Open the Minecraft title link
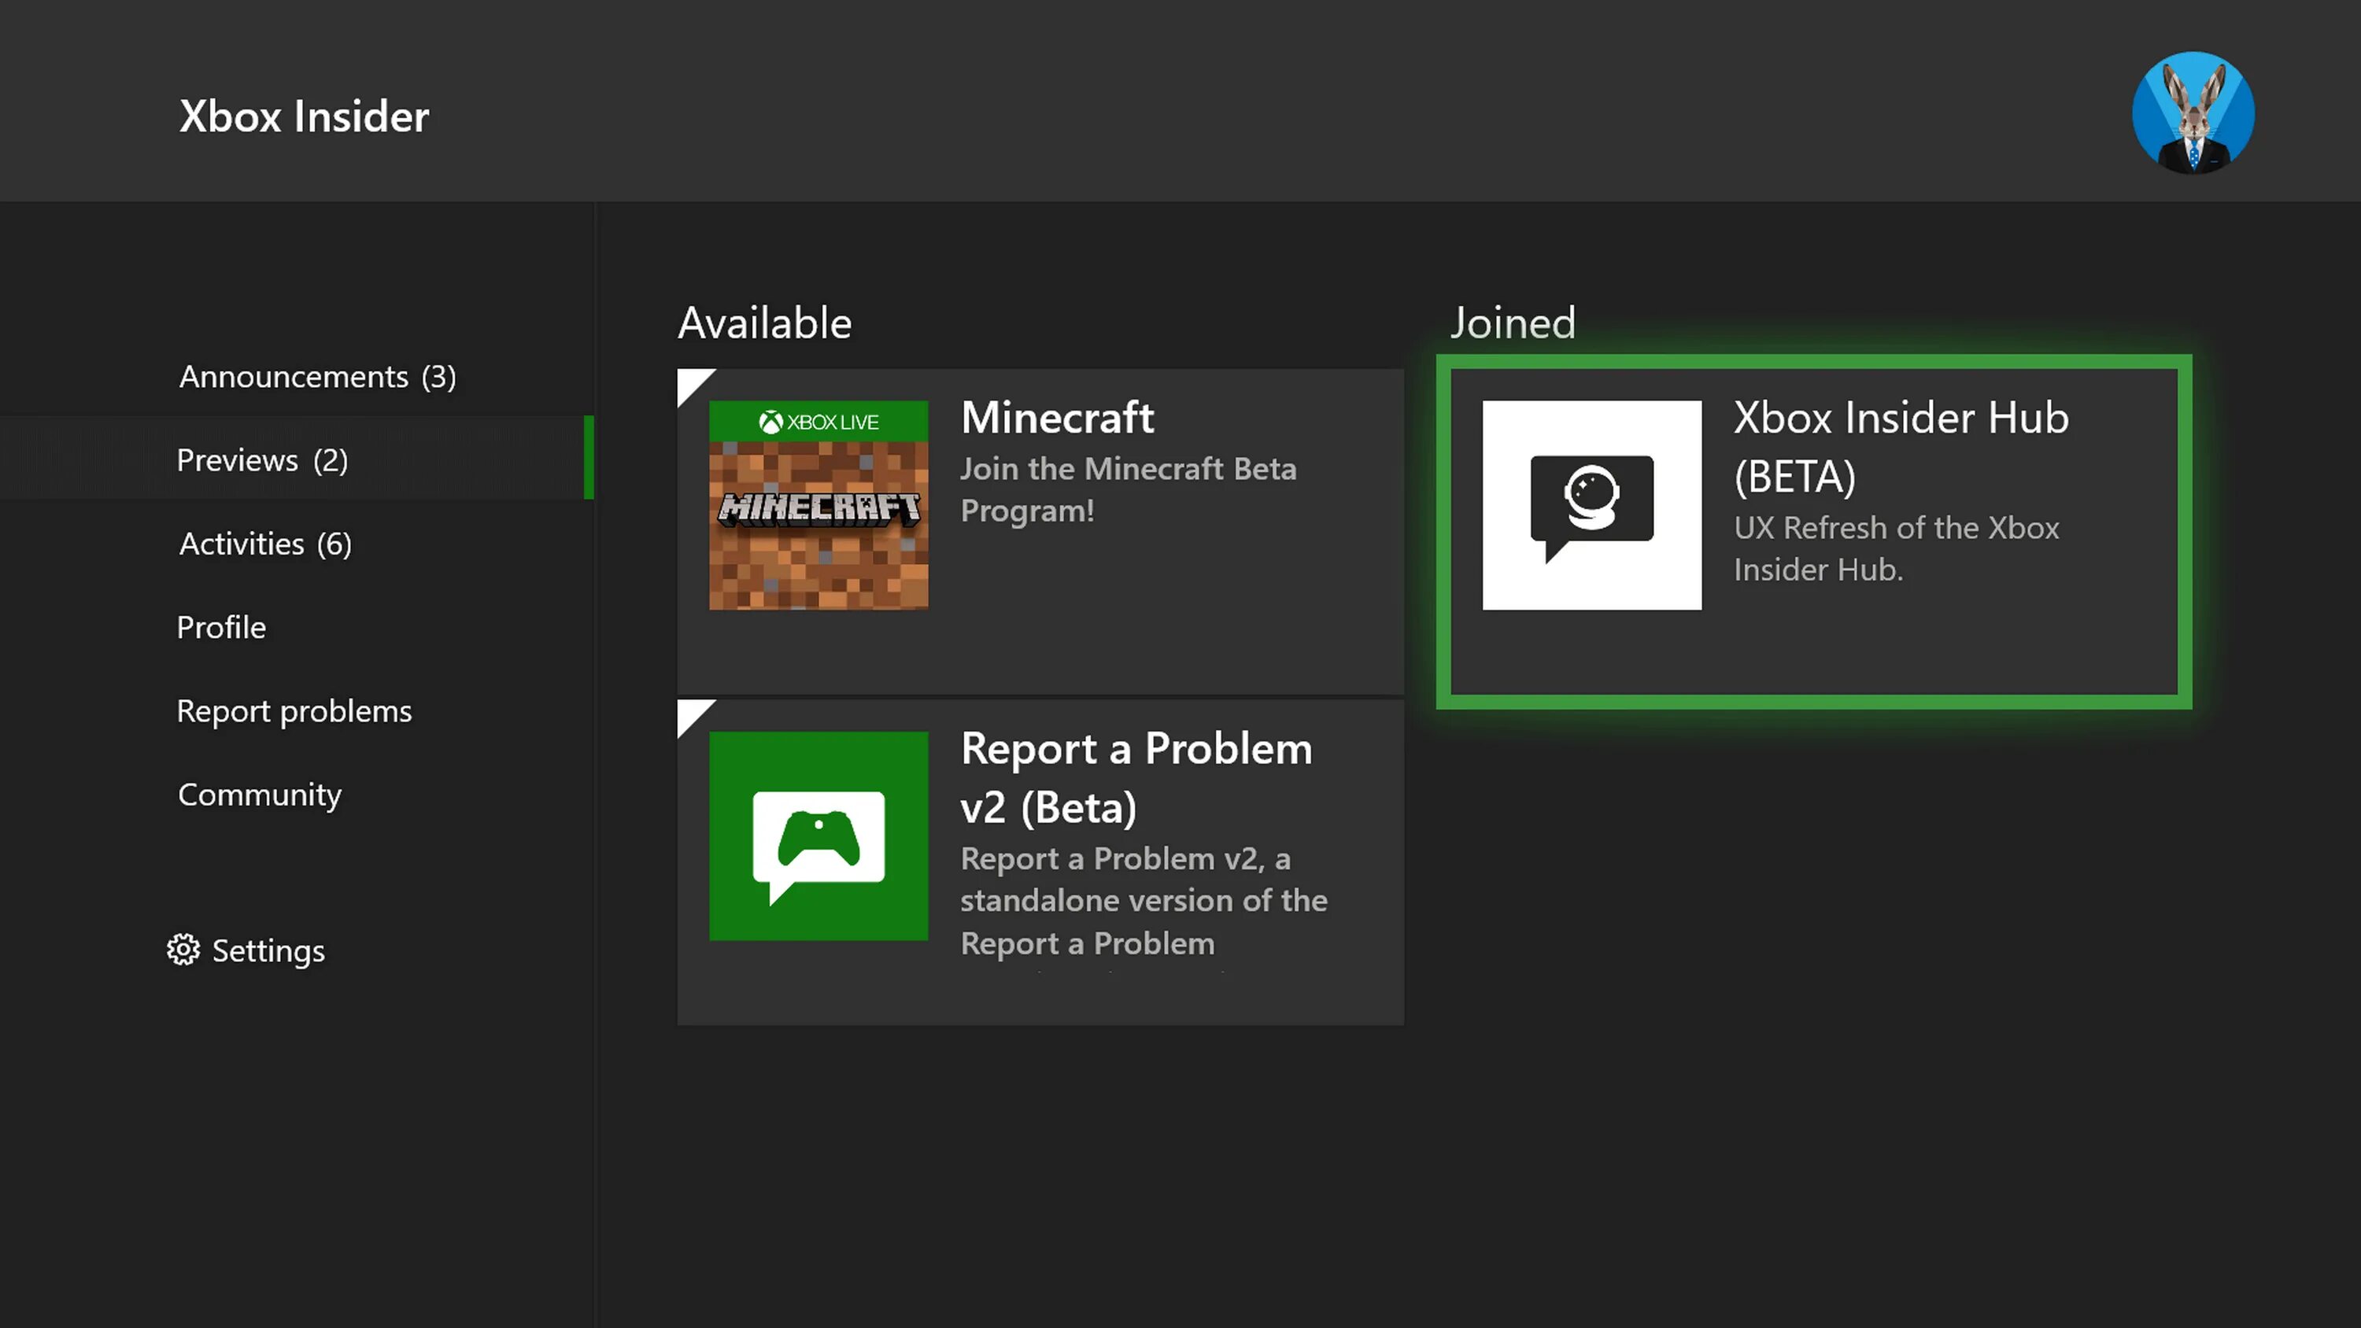2361x1328 pixels. click(x=1057, y=418)
